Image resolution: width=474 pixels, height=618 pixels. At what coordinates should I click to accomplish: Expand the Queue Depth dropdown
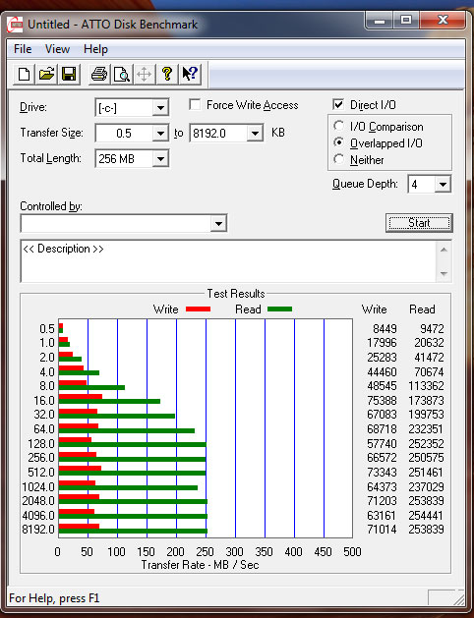tap(443, 184)
